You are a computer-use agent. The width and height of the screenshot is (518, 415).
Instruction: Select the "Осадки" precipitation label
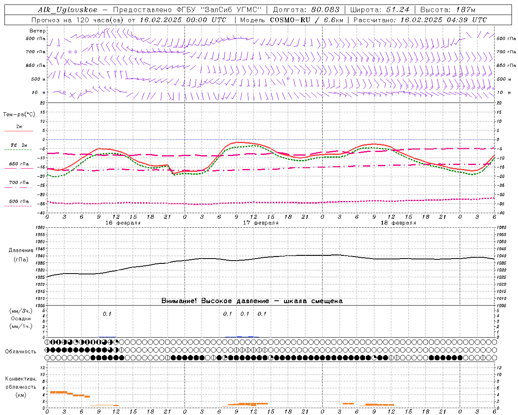(x=21, y=319)
